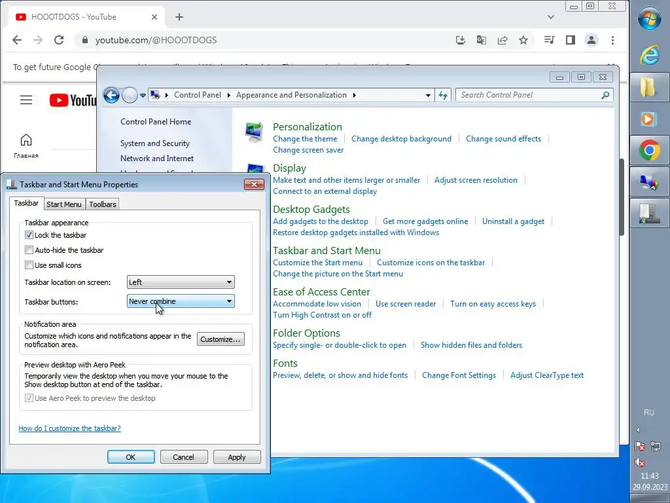The height and width of the screenshot is (503, 670).
Task: Open the Windows Explorer folder taskbar icon
Action: tap(650, 87)
